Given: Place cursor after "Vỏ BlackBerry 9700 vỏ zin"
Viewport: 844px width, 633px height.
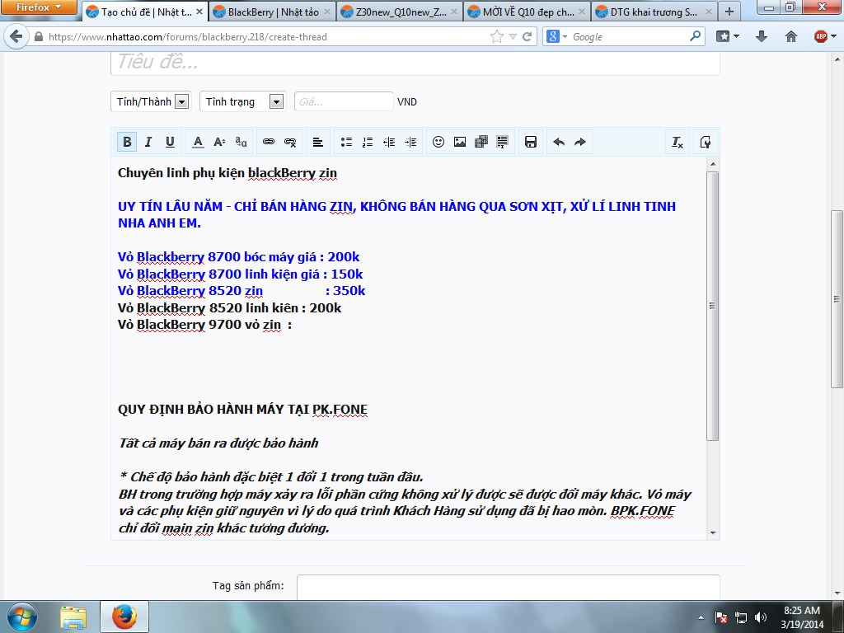Looking at the screenshot, I should pyautogui.click(x=282, y=325).
